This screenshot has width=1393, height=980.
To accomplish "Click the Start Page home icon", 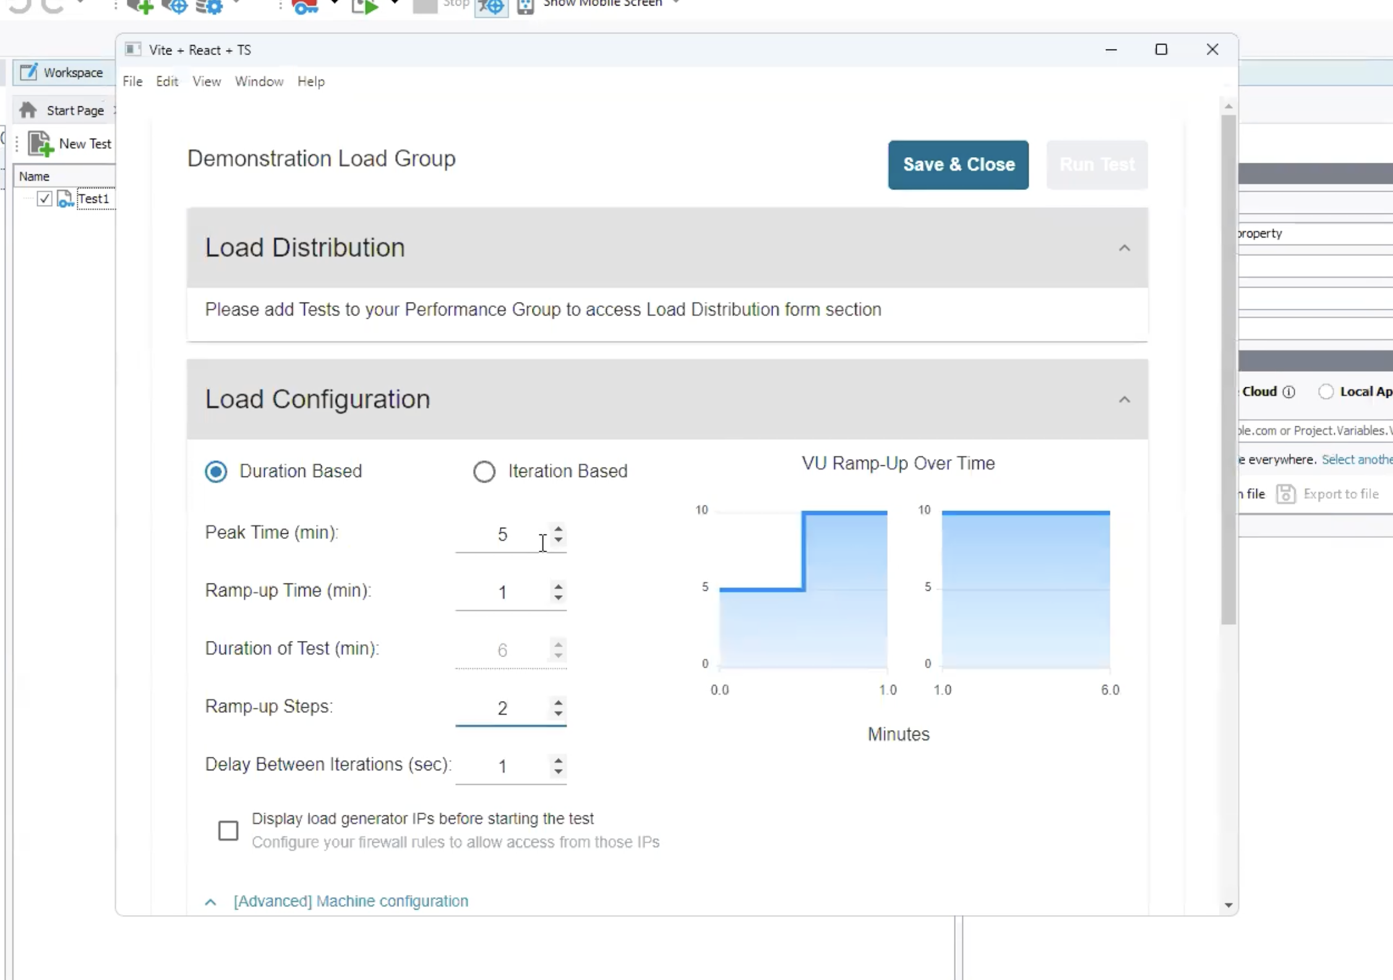I will click(x=28, y=110).
